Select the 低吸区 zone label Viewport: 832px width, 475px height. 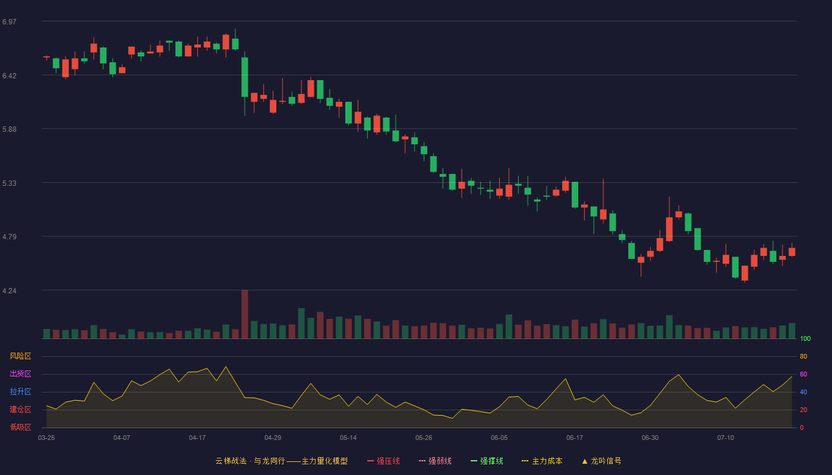(20, 427)
